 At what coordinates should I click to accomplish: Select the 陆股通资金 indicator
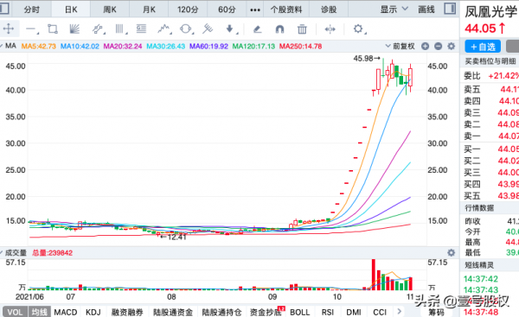pyautogui.click(x=173, y=312)
